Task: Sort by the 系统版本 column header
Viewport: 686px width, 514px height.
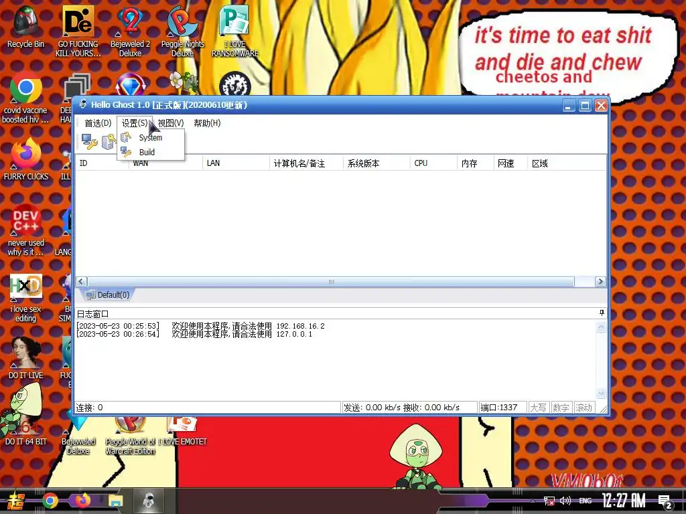Action: [376, 163]
